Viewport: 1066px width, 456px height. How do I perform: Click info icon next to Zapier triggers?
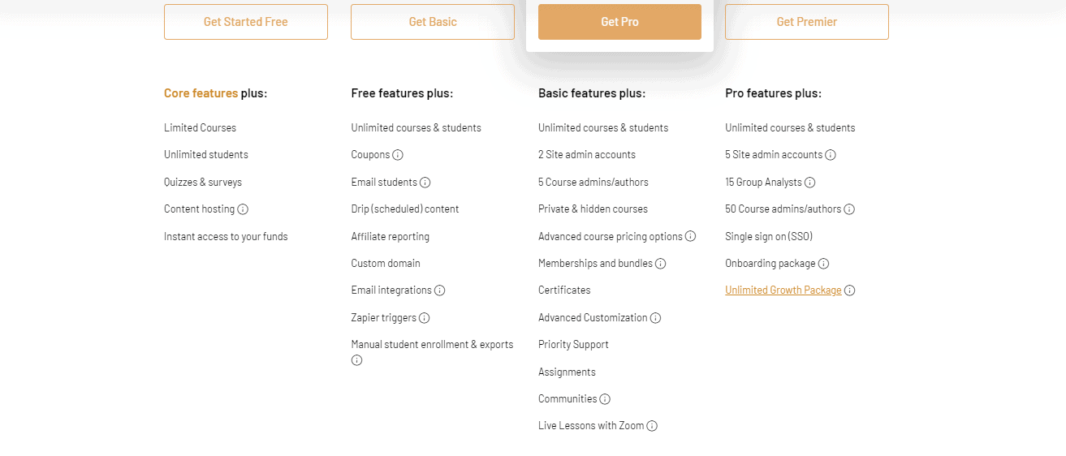(x=424, y=318)
